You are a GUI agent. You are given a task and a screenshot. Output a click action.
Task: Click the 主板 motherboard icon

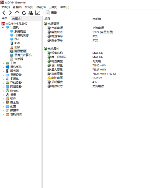7,63
